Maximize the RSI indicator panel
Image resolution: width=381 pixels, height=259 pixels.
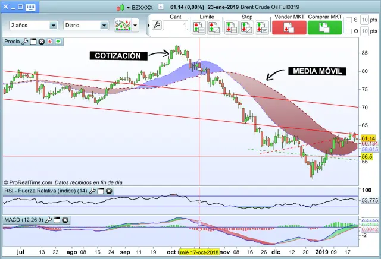click(x=102, y=191)
